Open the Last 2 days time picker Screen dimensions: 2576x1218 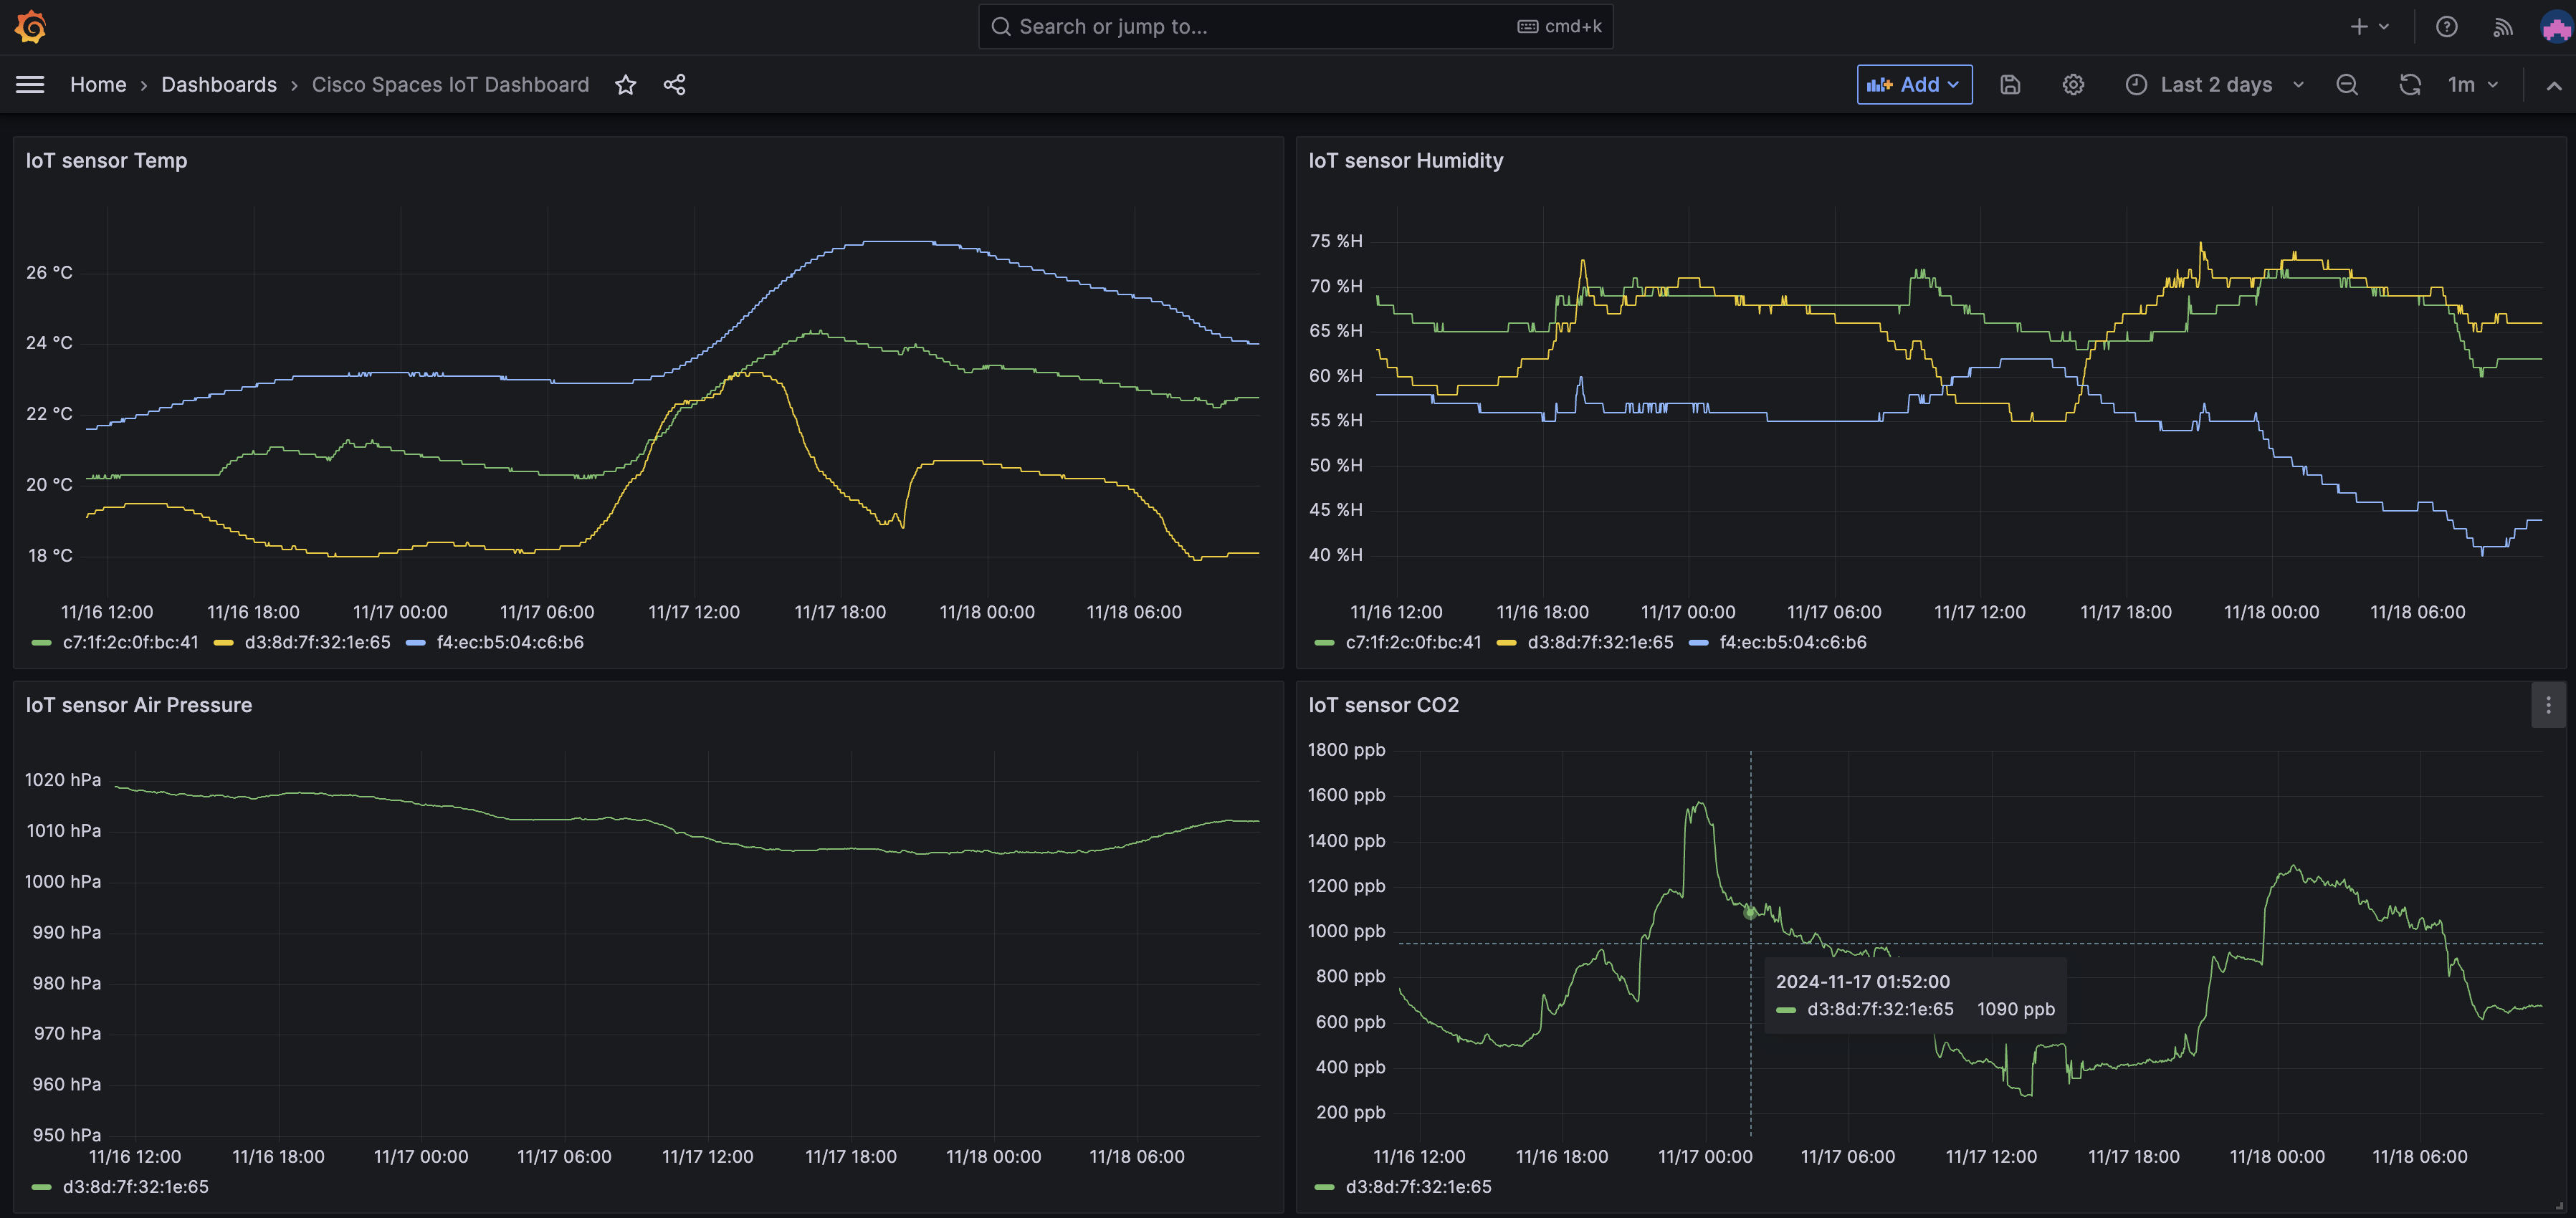(2215, 85)
